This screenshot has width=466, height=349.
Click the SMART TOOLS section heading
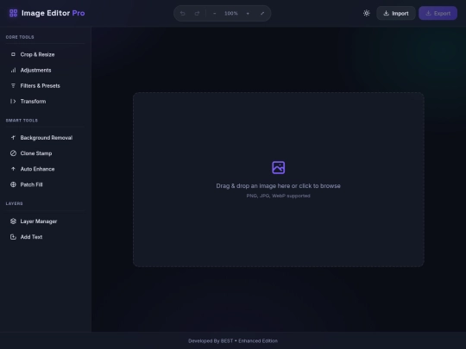[22, 120]
